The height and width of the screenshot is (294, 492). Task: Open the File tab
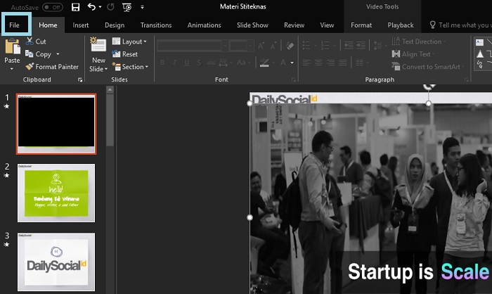point(14,25)
